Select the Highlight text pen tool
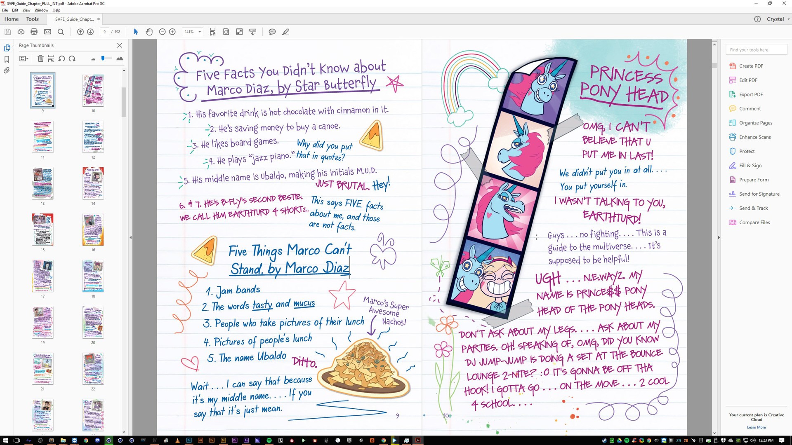 pyautogui.click(x=285, y=32)
